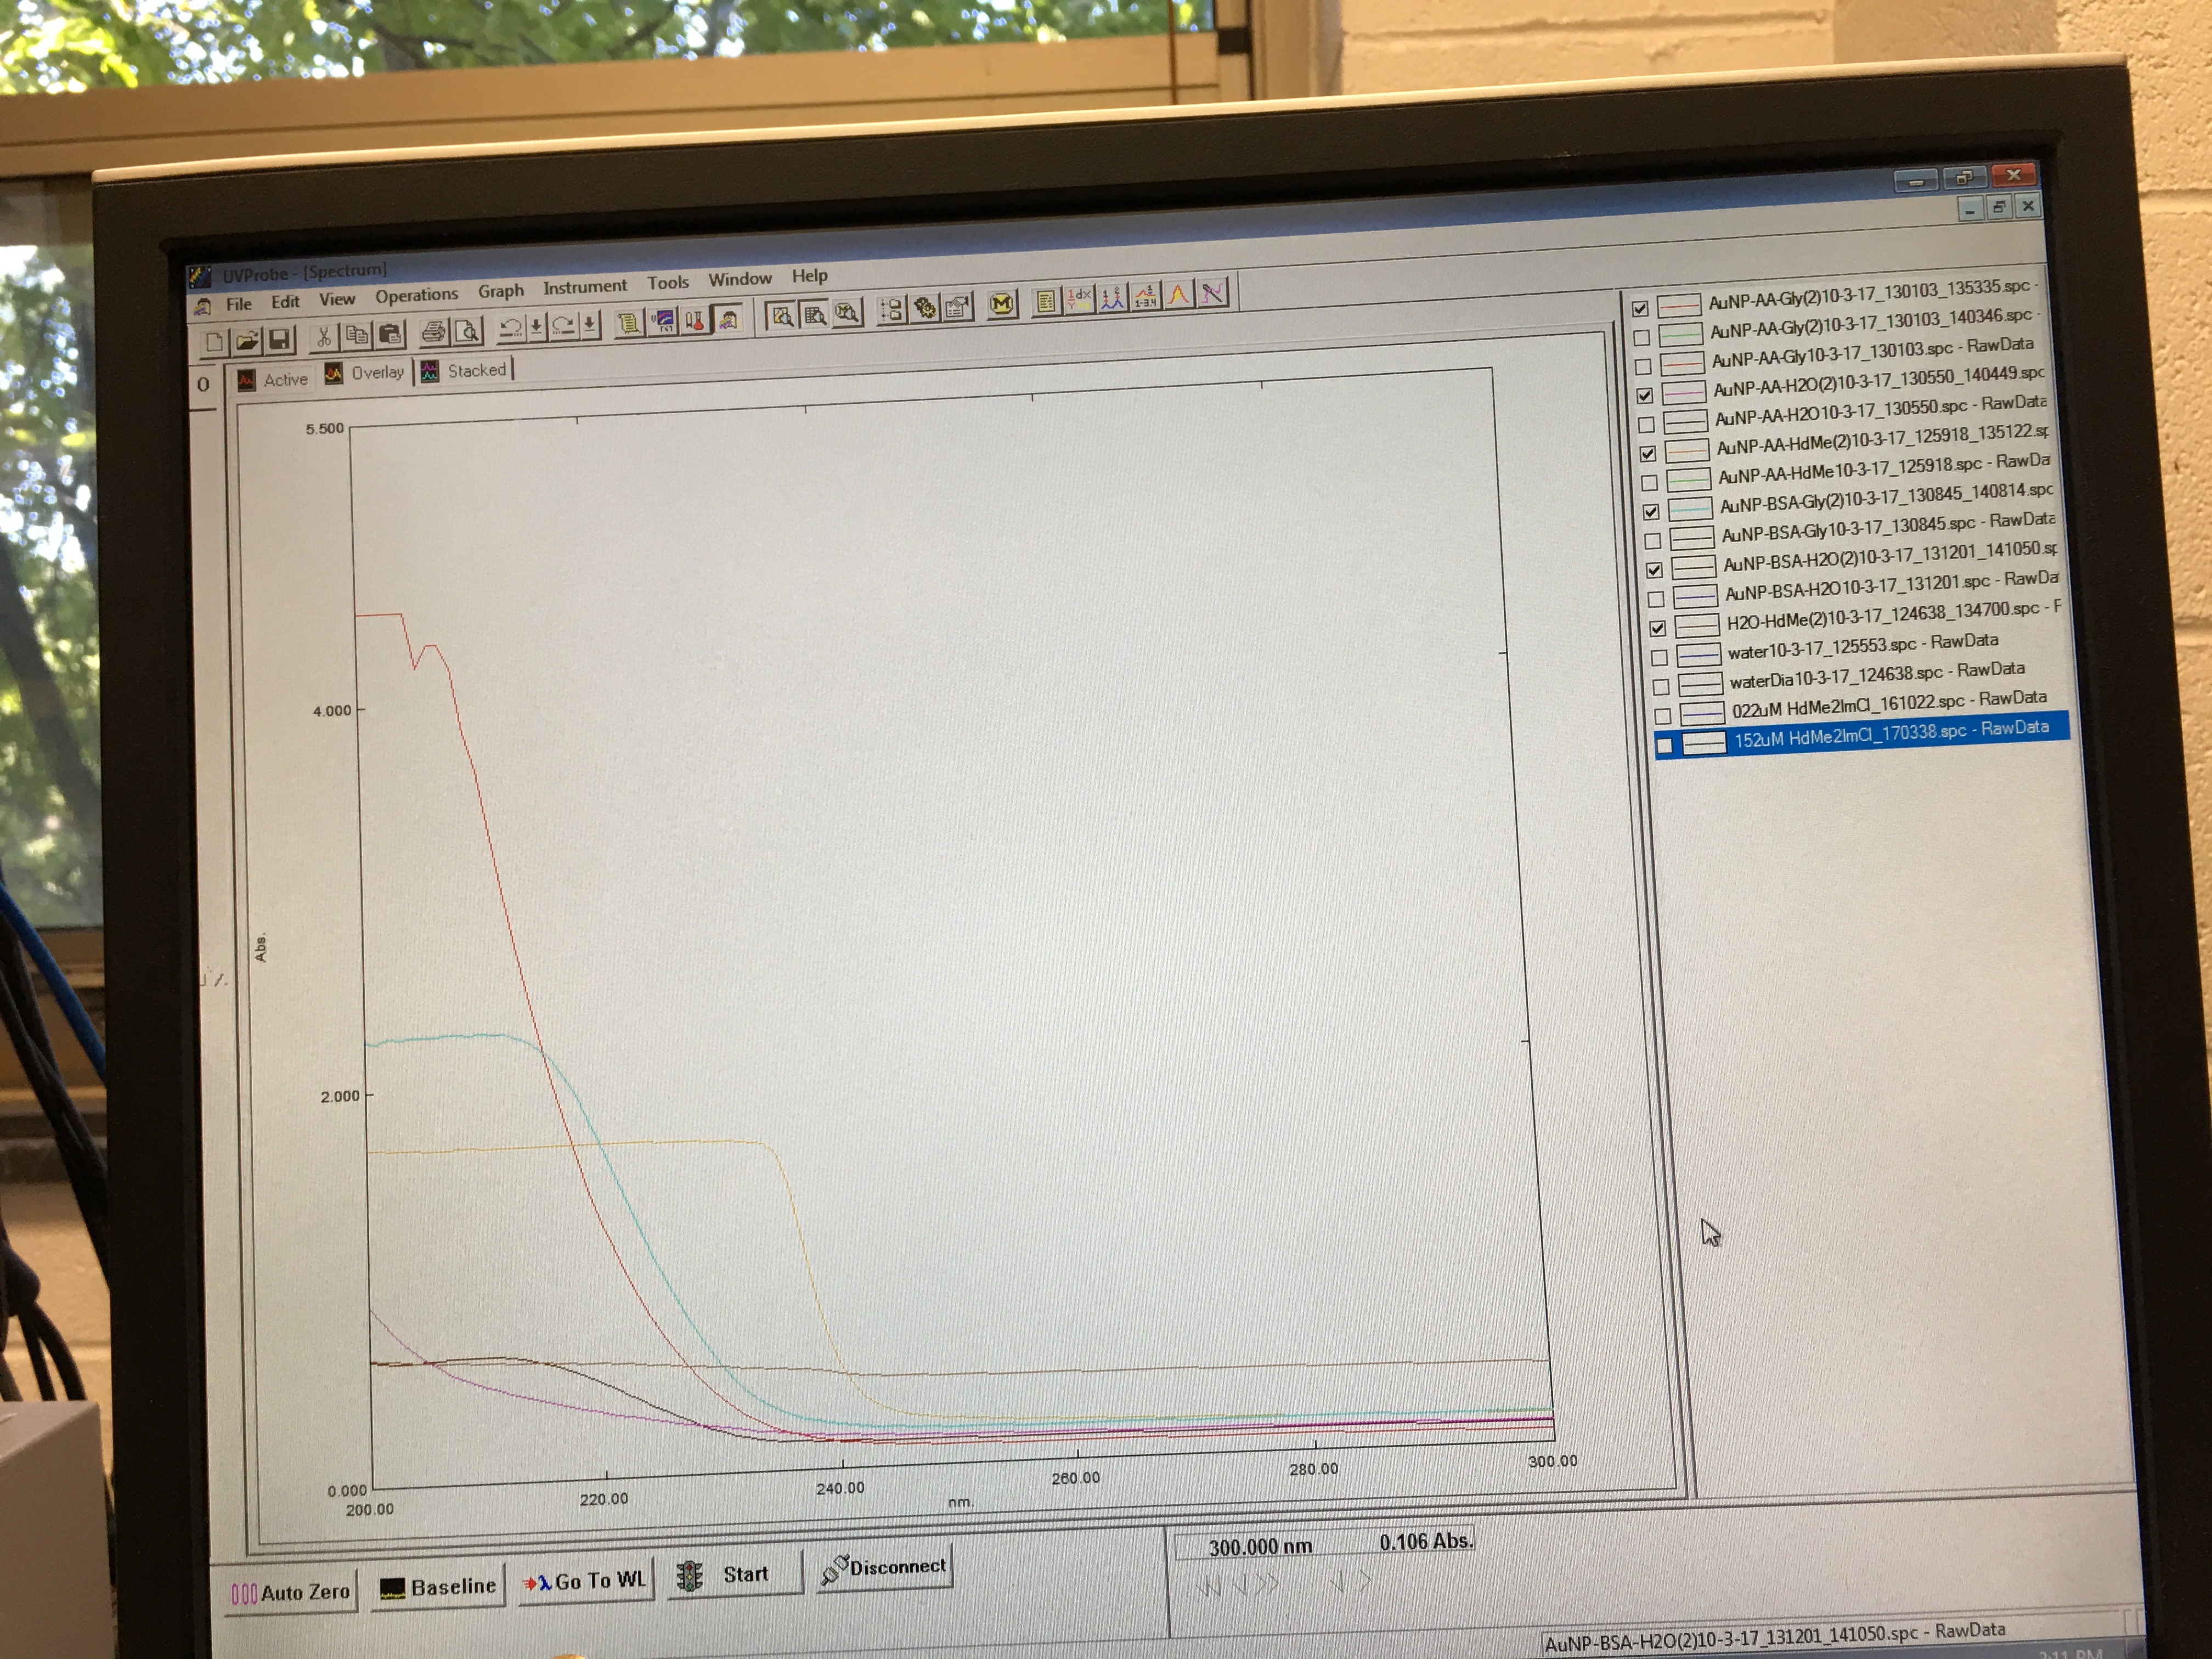This screenshot has height=1659, width=2212.
Task: Click the Open file folder icon
Action: 247,341
